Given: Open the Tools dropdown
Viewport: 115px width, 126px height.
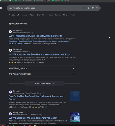Looking at the screenshot, I should (74, 15).
